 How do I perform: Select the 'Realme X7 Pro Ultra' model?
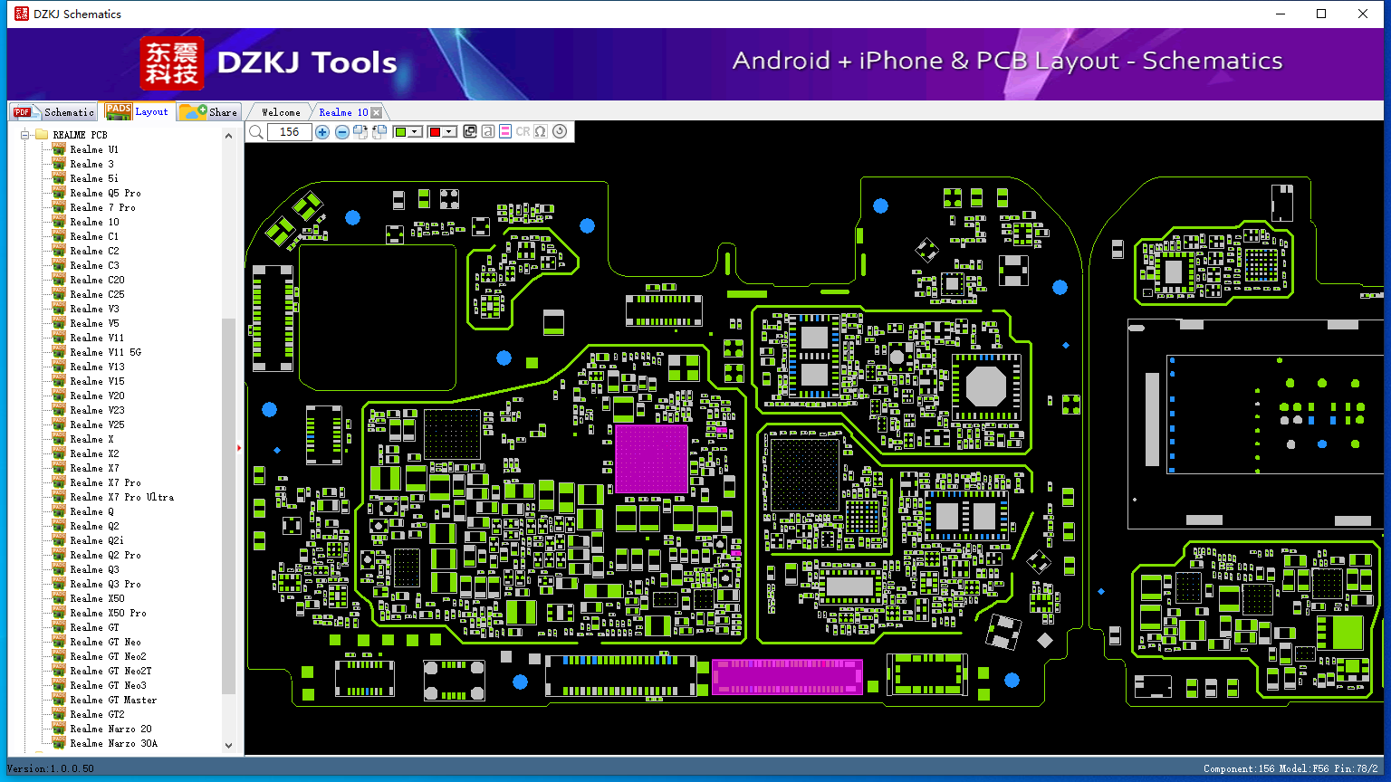tap(121, 497)
